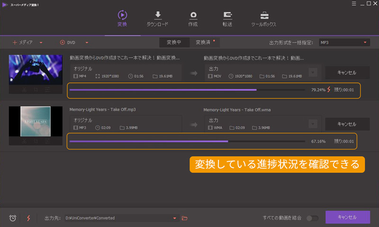Click the crop icon under album thumbnail

(x=36, y=141)
